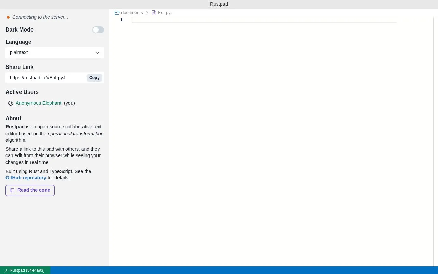Copy the share link
The image size is (438, 274).
coord(94,78)
